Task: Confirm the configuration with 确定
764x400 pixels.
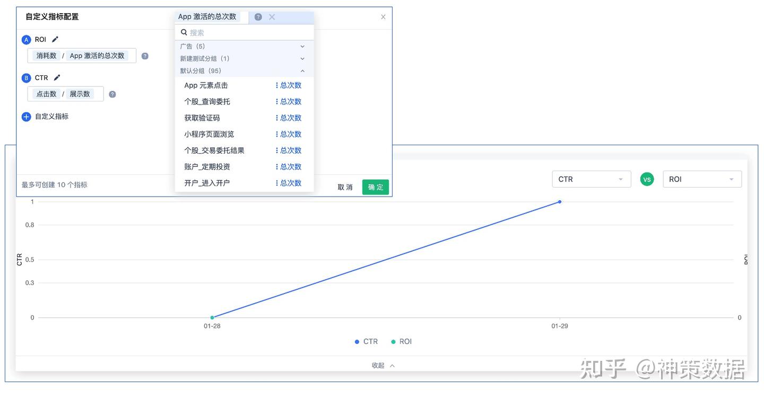Action: click(x=375, y=187)
